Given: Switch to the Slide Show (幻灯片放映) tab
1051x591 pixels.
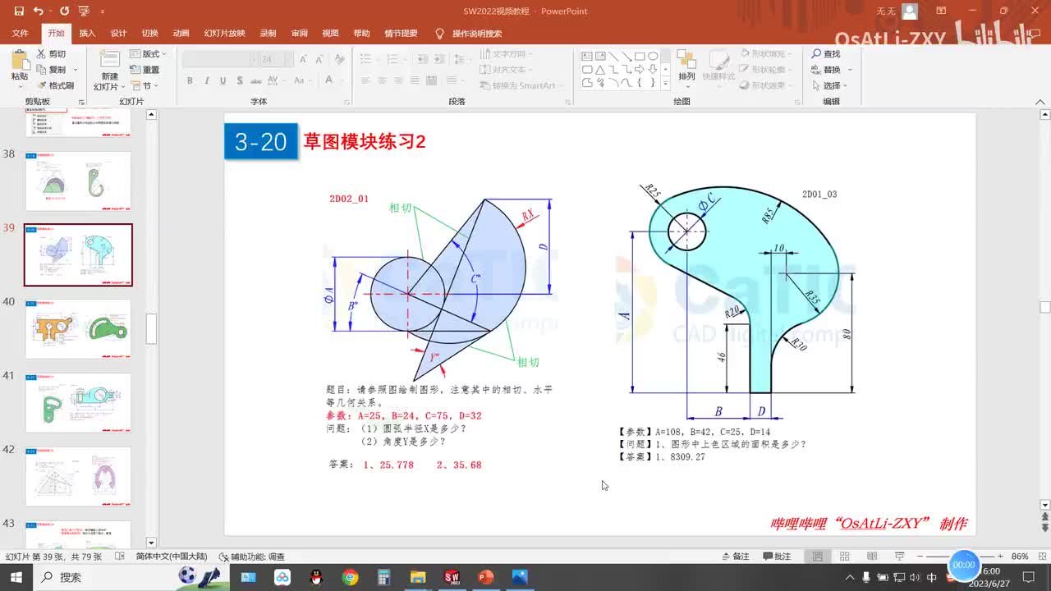Looking at the screenshot, I should pos(224,34).
